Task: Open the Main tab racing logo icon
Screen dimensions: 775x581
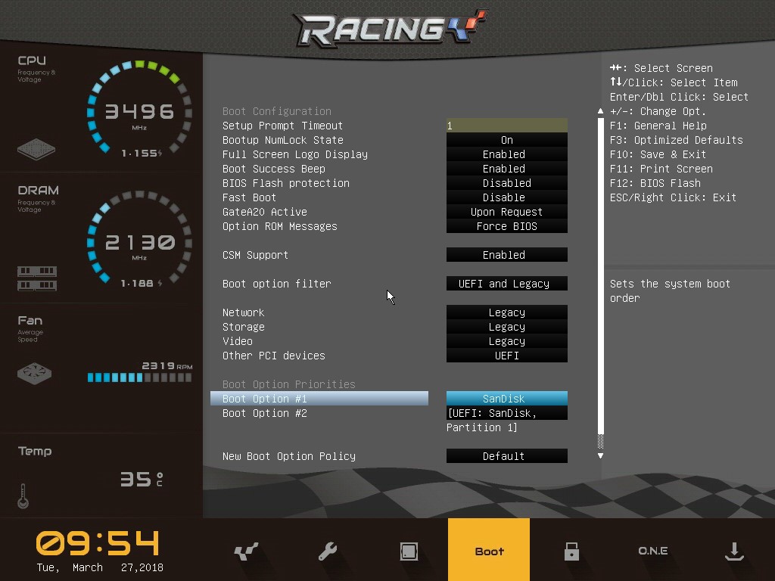Action: tap(246, 551)
